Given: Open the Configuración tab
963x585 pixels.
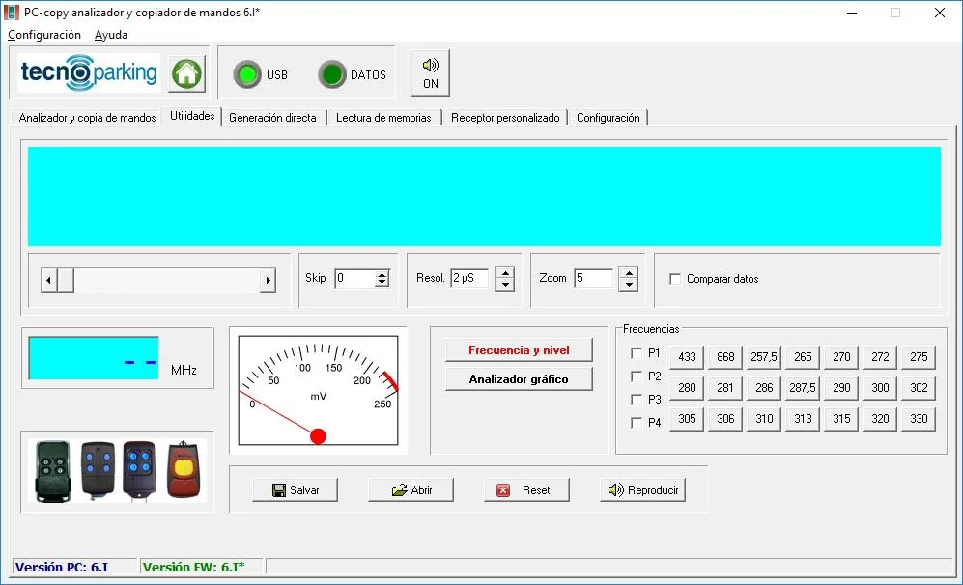Looking at the screenshot, I should 608,117.
